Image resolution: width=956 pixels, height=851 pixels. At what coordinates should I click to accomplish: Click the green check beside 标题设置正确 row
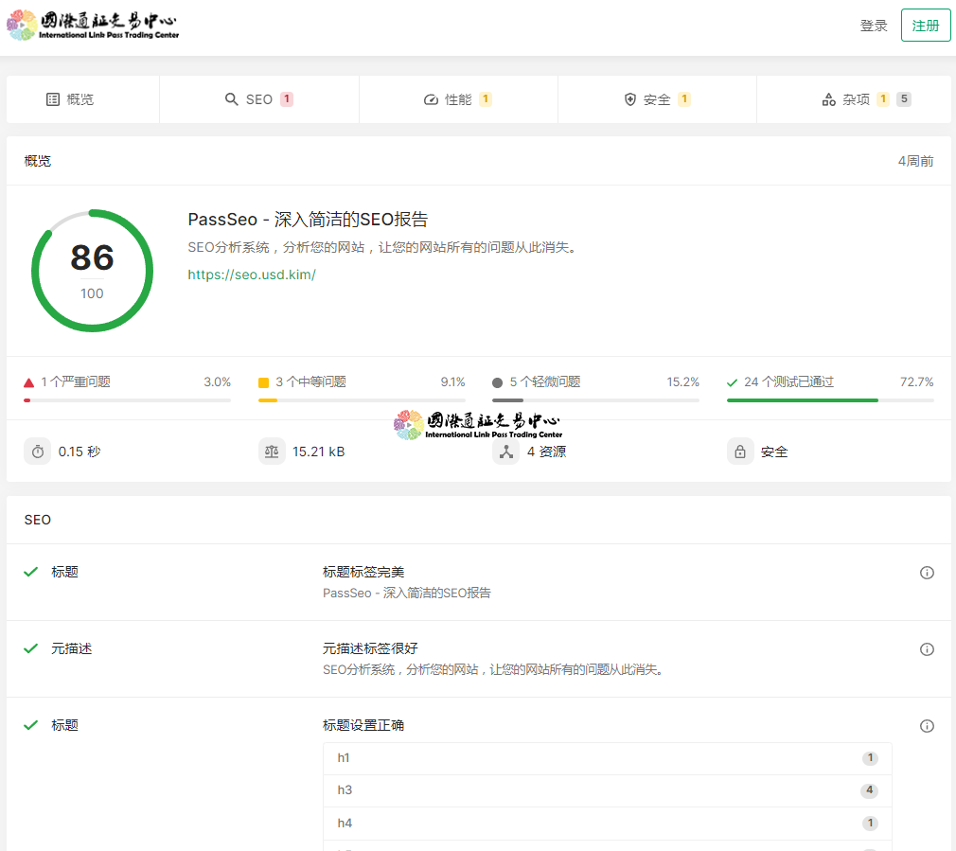(x=30, y=725)
